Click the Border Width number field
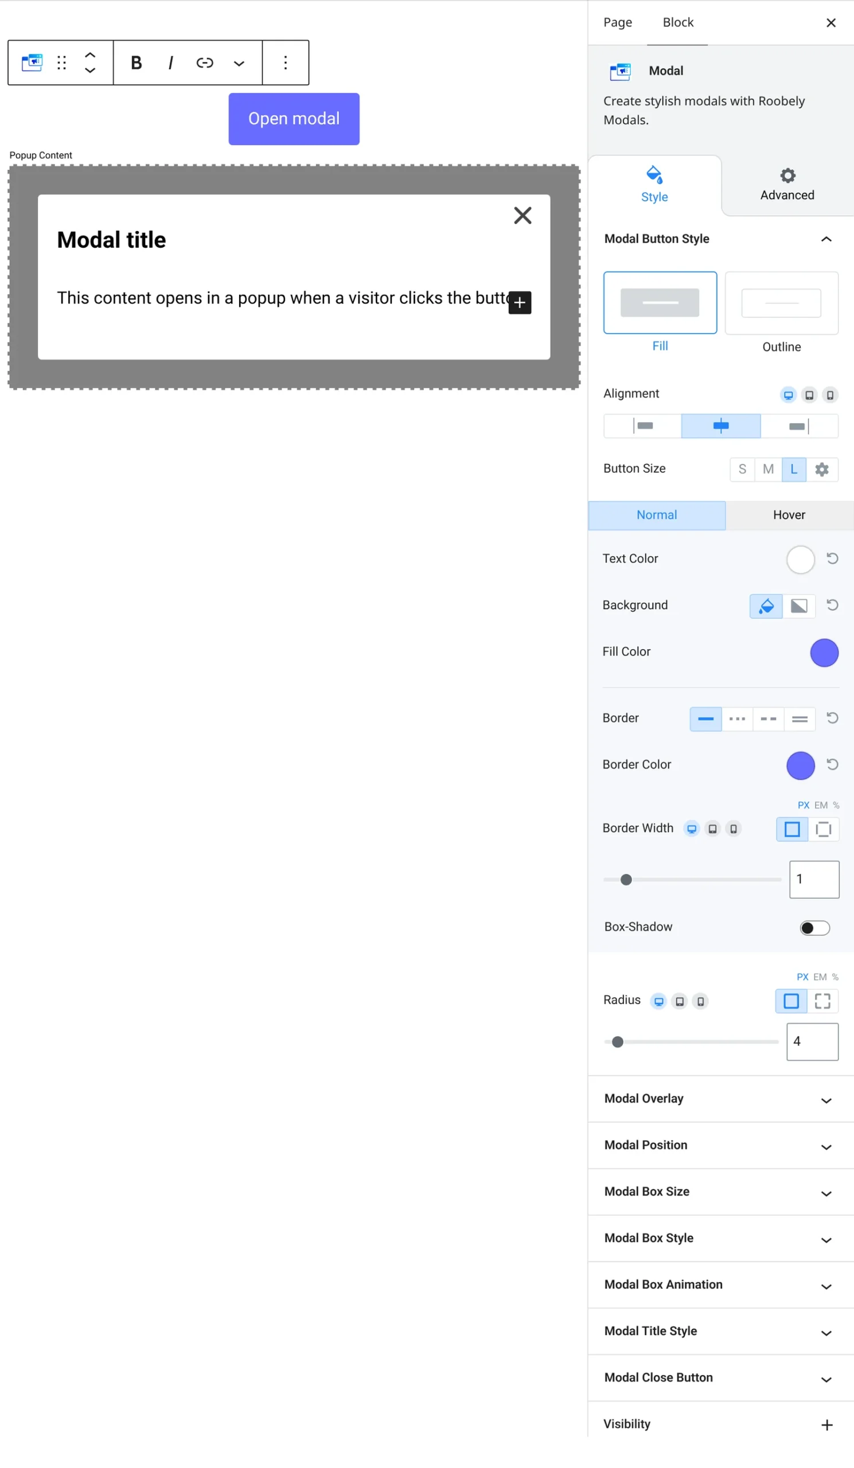This screenshot has width=854, height=1468. click(x=814, y=879)
